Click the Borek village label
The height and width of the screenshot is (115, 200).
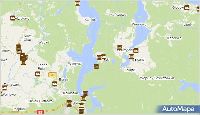pos(63,80)
